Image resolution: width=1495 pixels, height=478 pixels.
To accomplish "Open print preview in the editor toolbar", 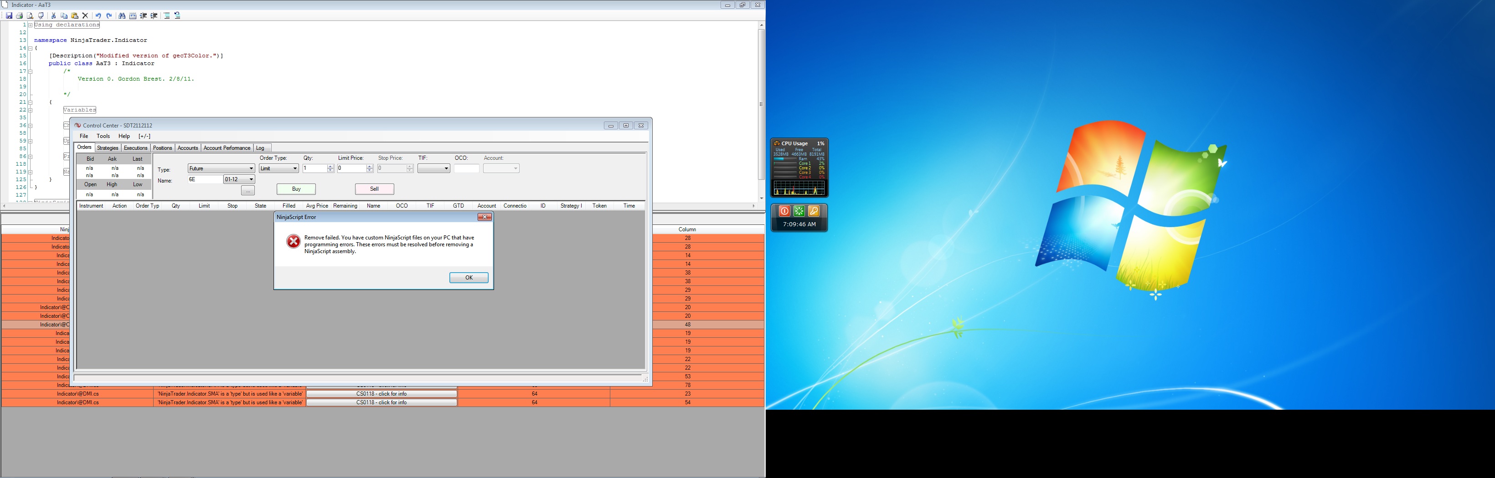I will pyautogui.click(x=30, y=15).
